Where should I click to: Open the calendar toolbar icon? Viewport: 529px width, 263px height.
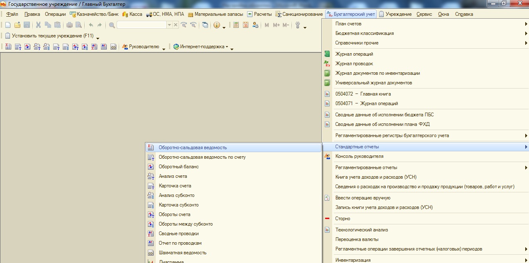tap(245, 25)
